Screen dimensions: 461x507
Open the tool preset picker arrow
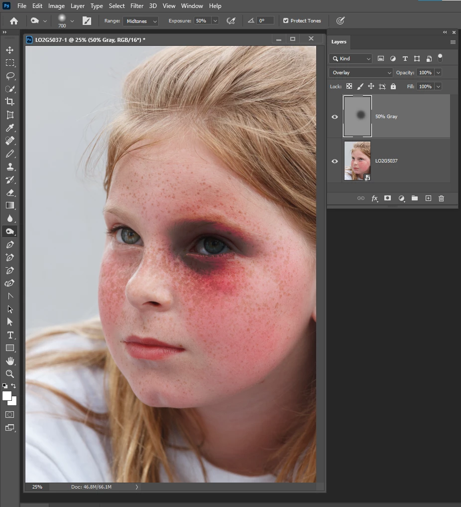pyautogui.click(x=45, y=21)
